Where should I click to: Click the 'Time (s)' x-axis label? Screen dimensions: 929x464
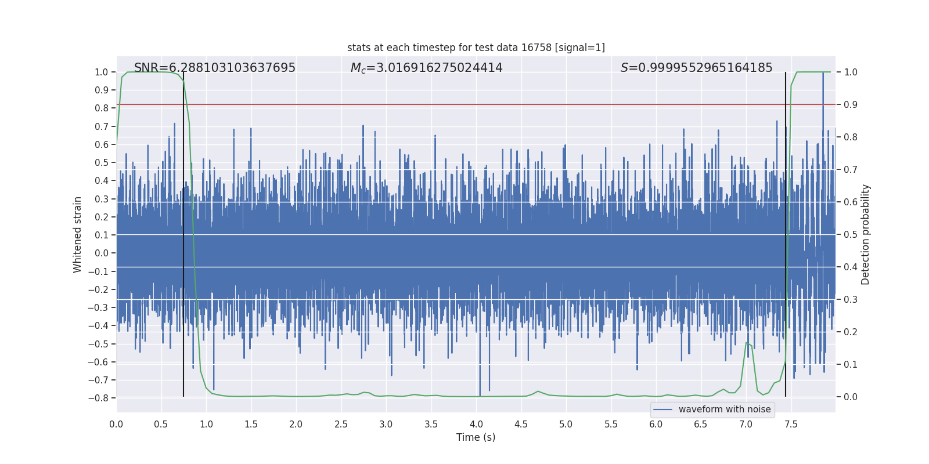coord(476,437)
